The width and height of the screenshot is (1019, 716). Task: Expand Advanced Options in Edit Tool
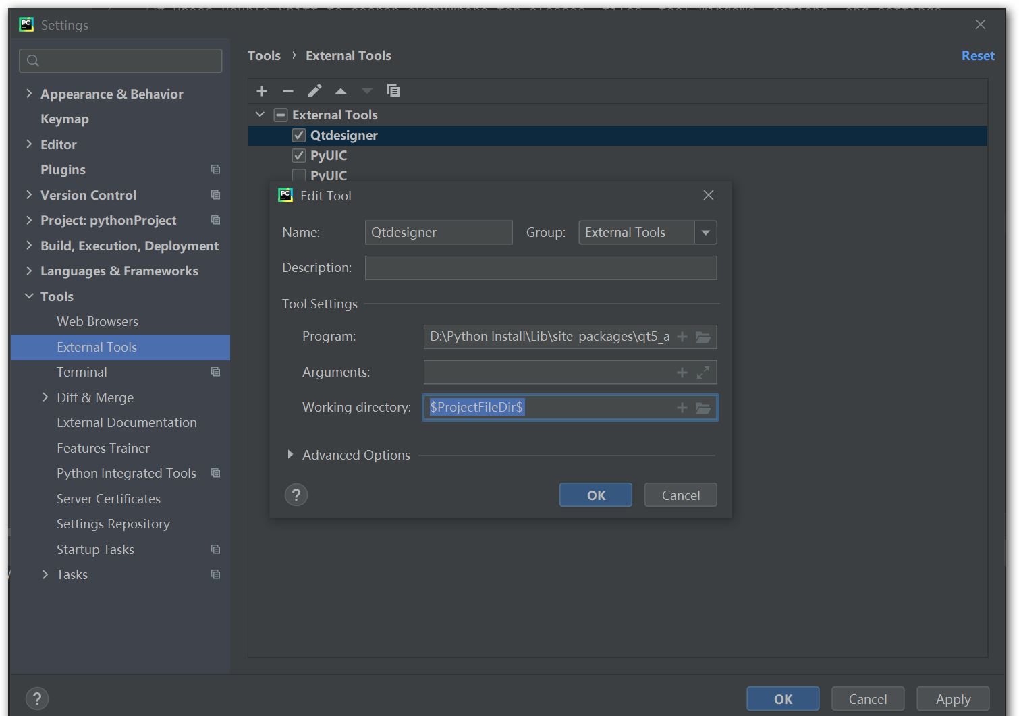click(x=290, y=455)
